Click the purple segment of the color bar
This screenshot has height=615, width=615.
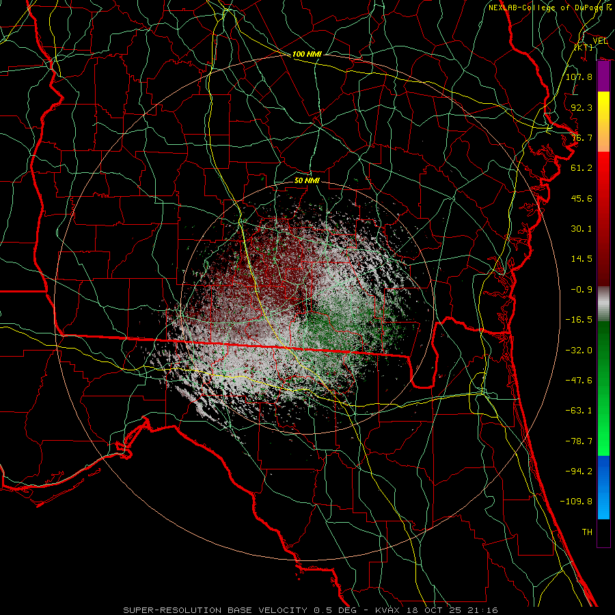603,77
